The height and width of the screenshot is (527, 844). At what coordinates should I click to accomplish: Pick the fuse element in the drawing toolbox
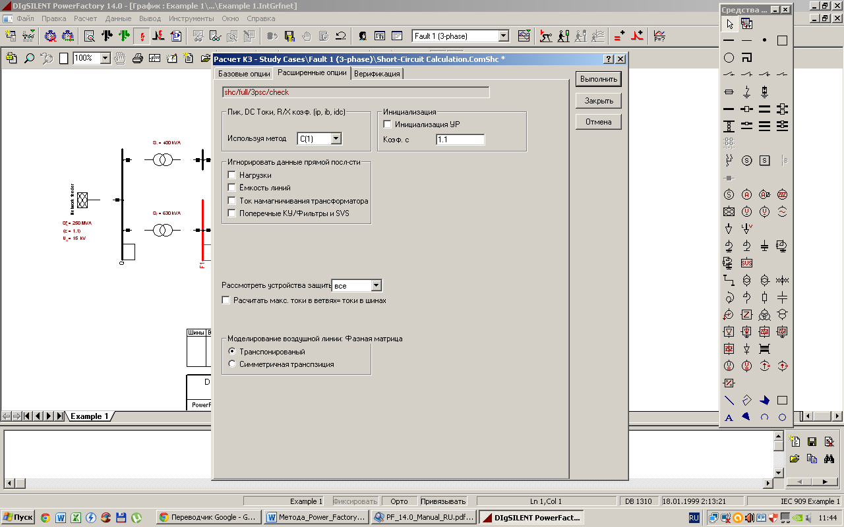(x=729, y=92)
